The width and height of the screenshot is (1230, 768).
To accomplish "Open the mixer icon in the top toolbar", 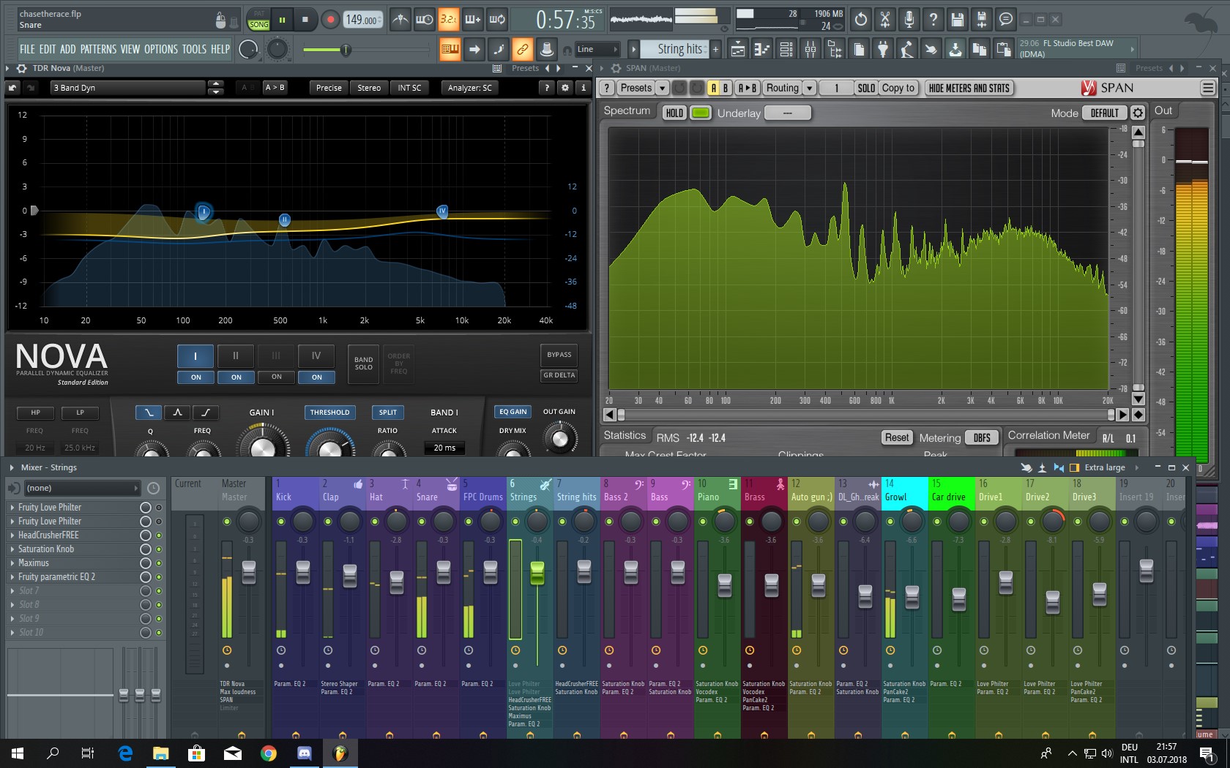I will pos(810,49).
